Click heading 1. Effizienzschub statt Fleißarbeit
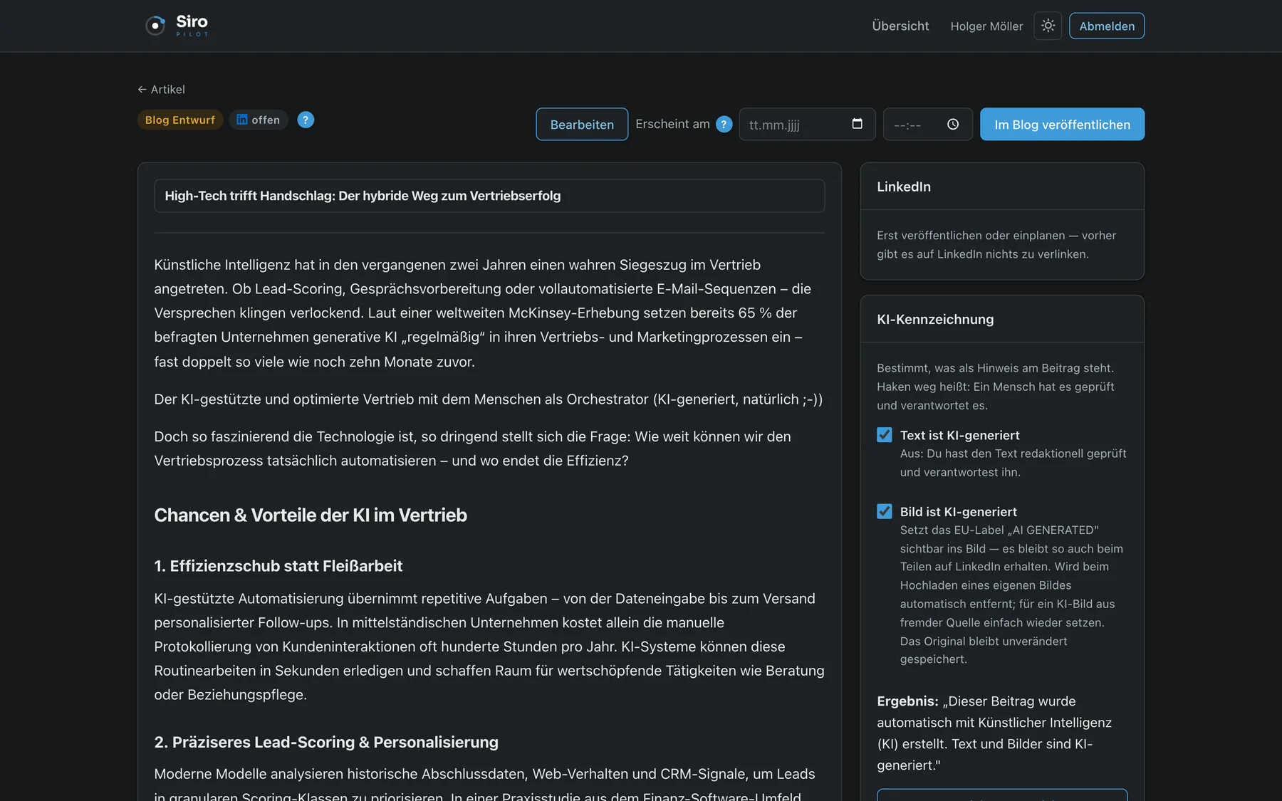The image size is (1282, 801). click(x=278, y=566)
